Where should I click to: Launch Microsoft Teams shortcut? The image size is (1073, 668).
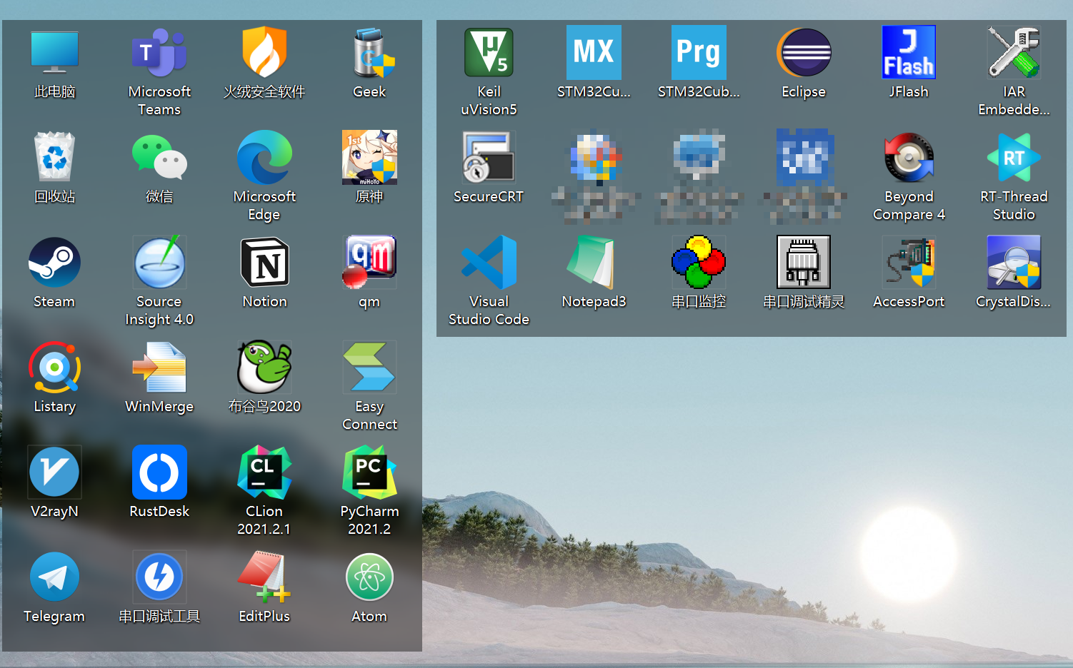159,53
